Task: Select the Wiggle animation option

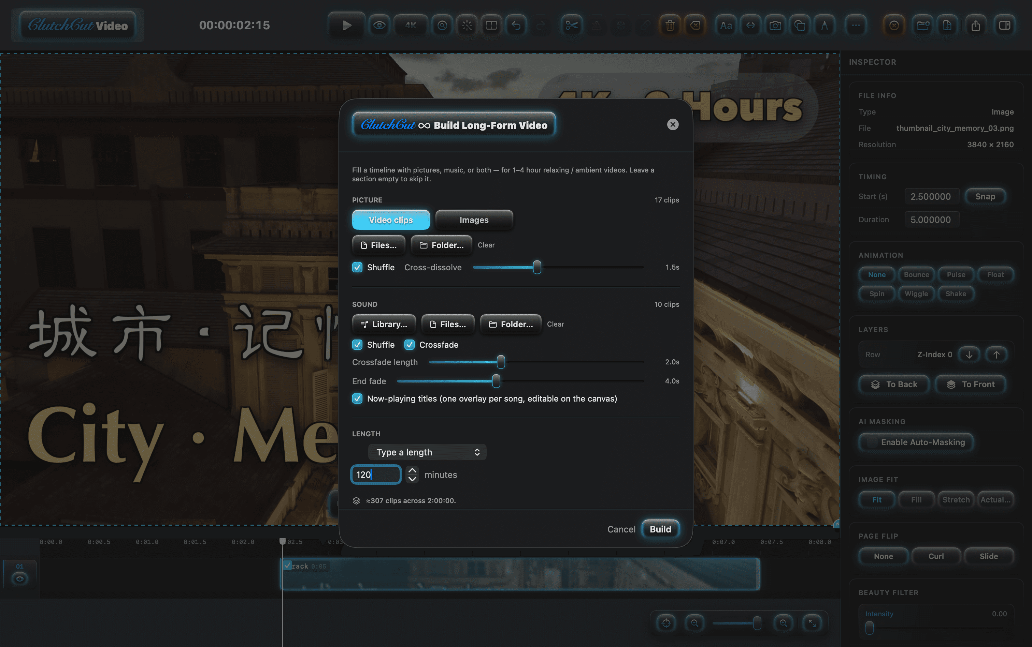Action: click(x=916, y=294)
